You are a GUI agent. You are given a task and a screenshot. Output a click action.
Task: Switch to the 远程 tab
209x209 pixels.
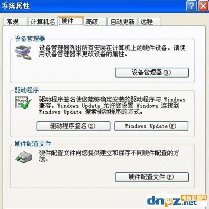150,21
